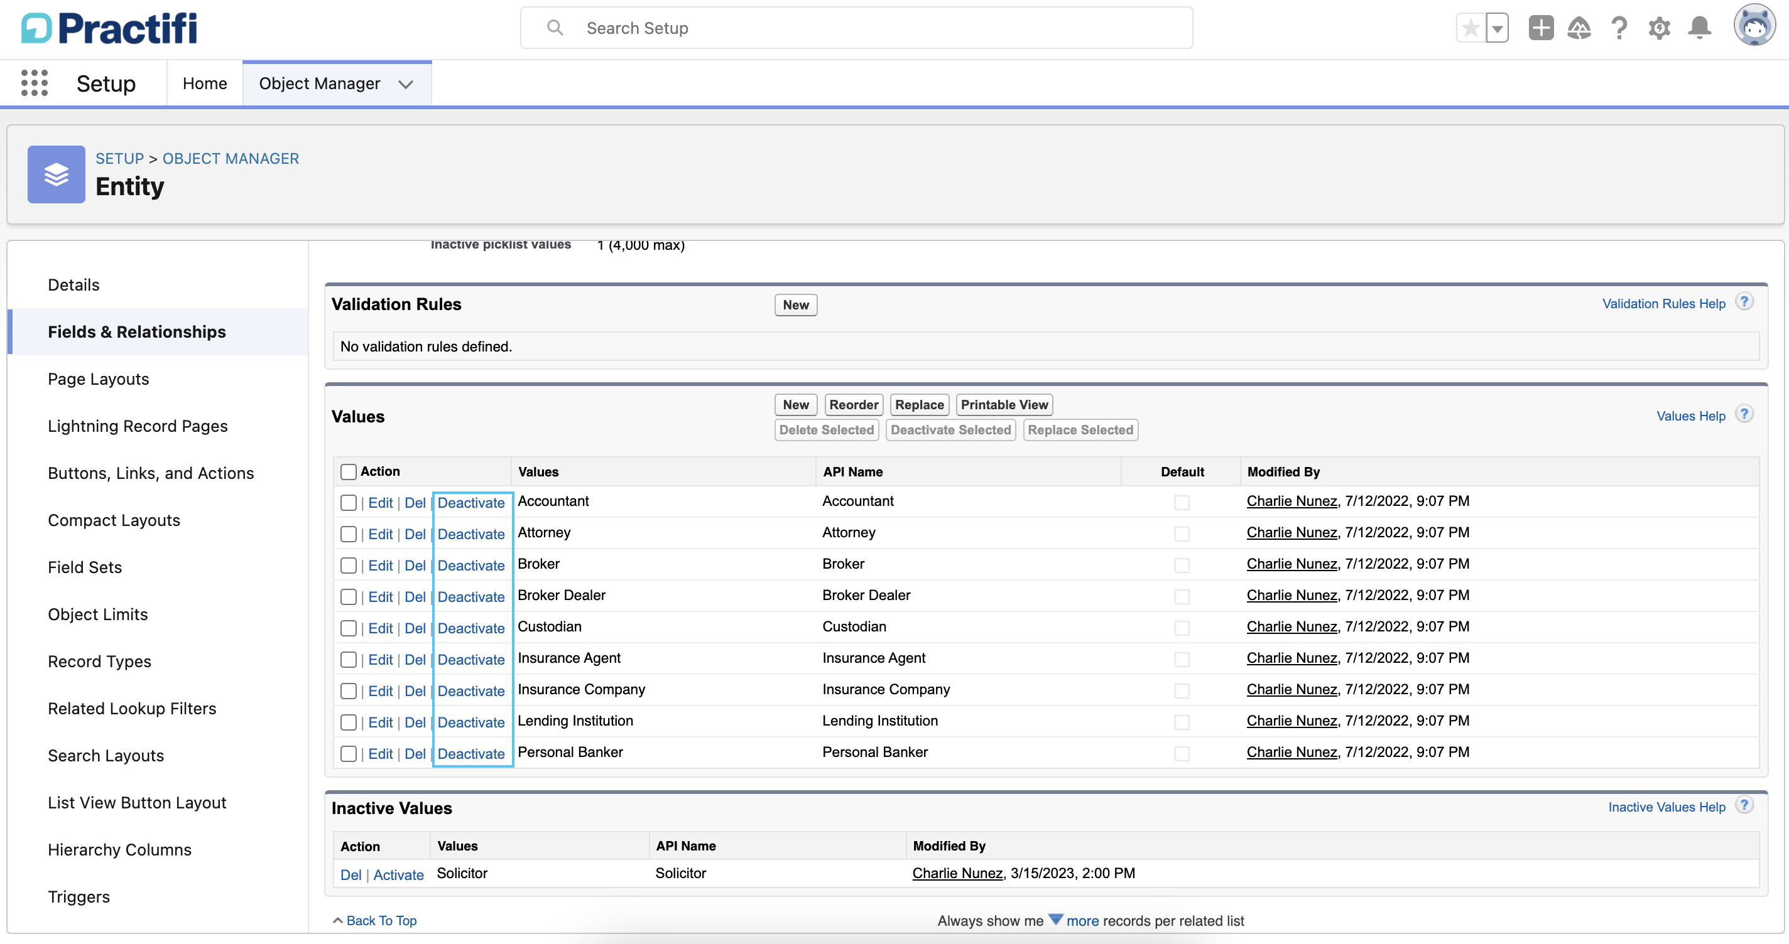Open Buttons, Links, and Actions sidebar item
Screen dimensions: 1789x944
pos(151,473)
